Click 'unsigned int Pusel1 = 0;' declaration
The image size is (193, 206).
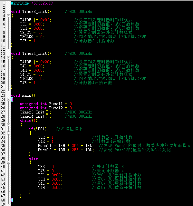click(x=47, y=104)
